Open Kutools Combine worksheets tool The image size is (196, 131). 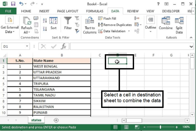166,23
